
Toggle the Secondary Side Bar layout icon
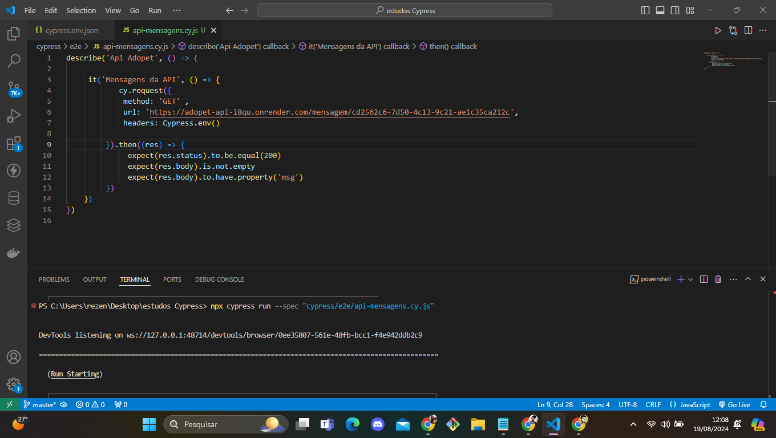[x=675, y=10]
